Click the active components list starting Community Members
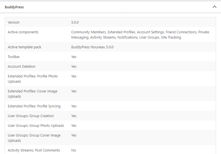Image resolution: width=221 pixels, height=154 pixels. pyautogui.click(x=140, y=35)
